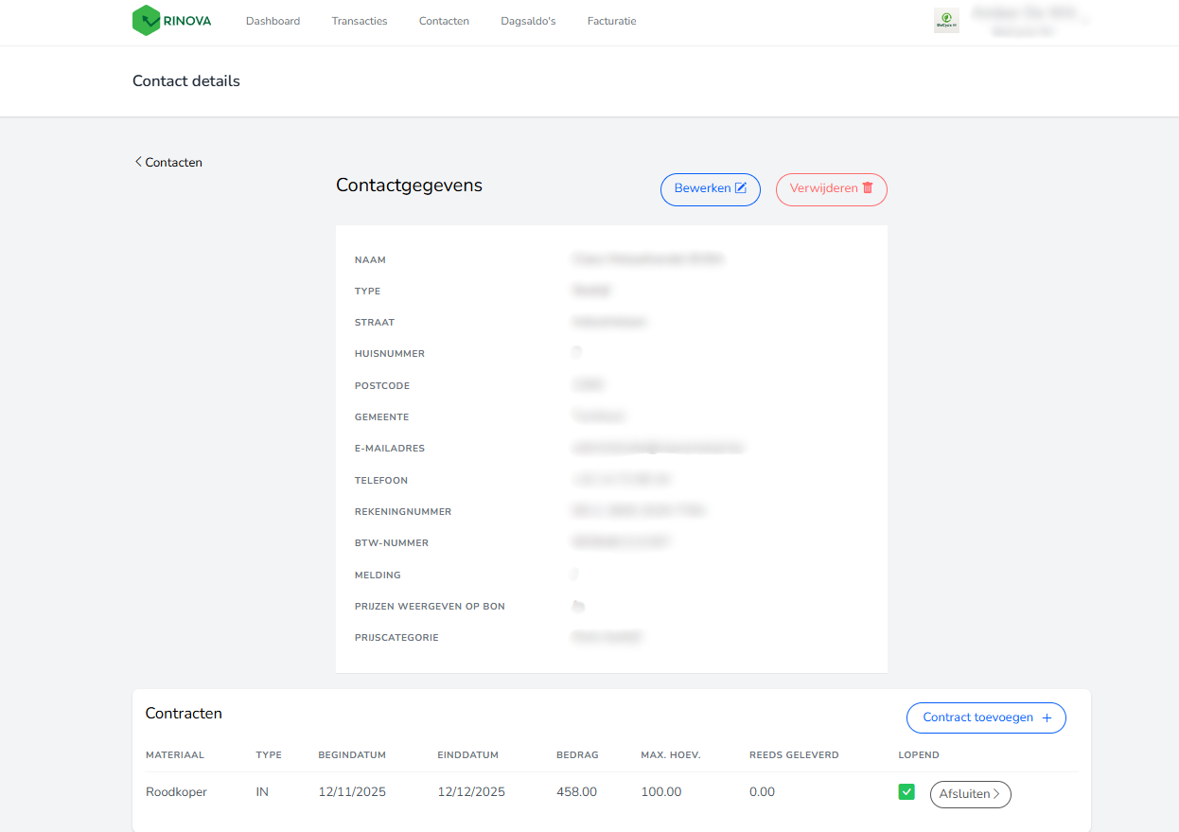Select Contacten in the top navigation bar
The image size is (1179, 832).
pyautogui.click(x=444, y=21)
